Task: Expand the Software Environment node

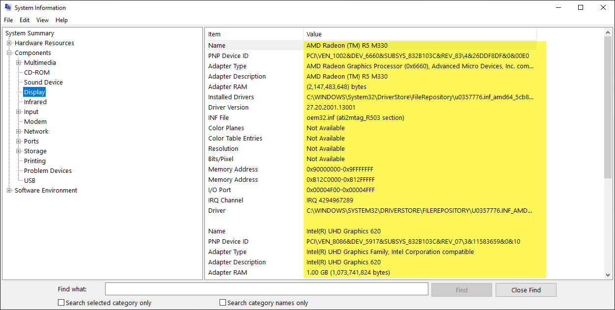Action: tap(9, 191)
